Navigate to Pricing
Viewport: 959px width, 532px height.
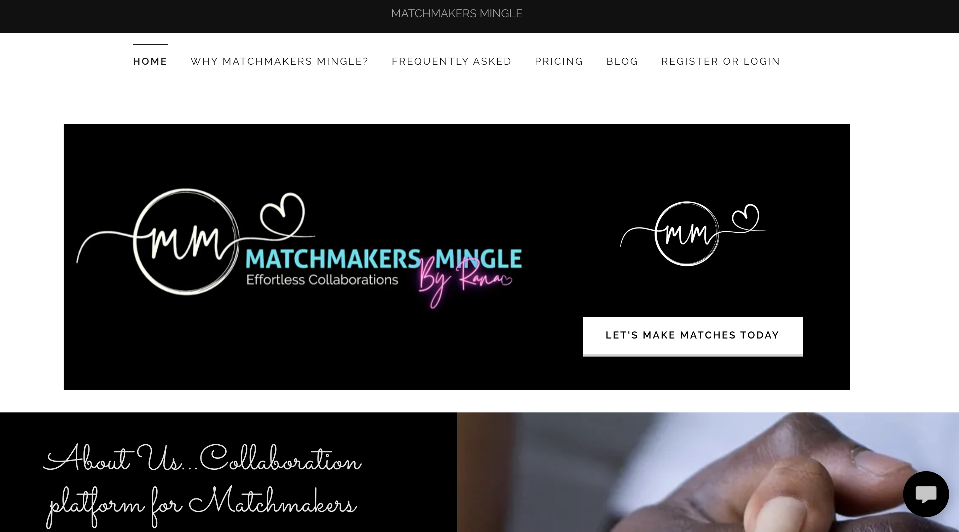(x=559, y=62)
